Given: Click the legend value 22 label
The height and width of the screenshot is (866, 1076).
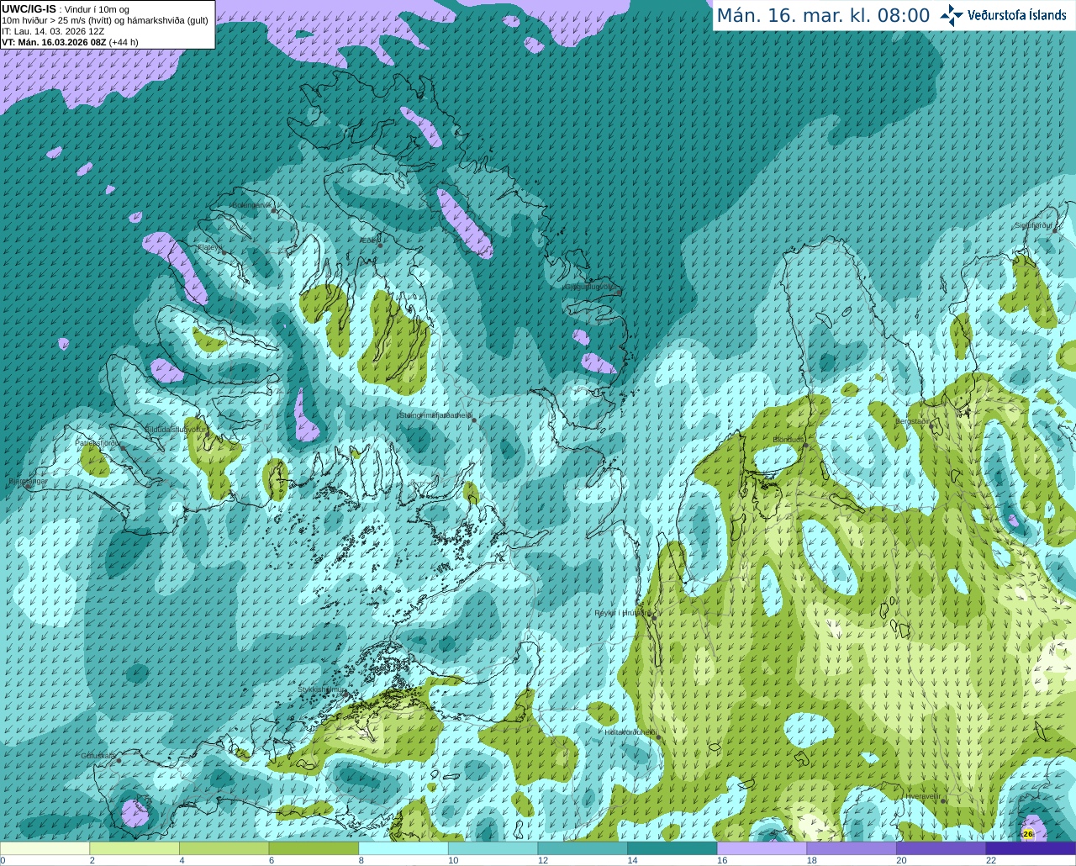Looking at the screenshot, I should tap(991, 860).
